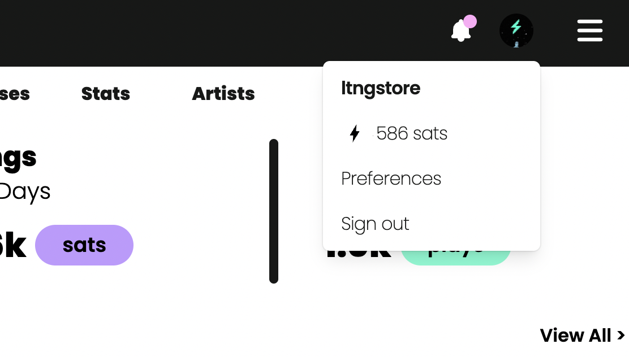
Task: Click the large value left of sats pill
Action: point(12,245)
